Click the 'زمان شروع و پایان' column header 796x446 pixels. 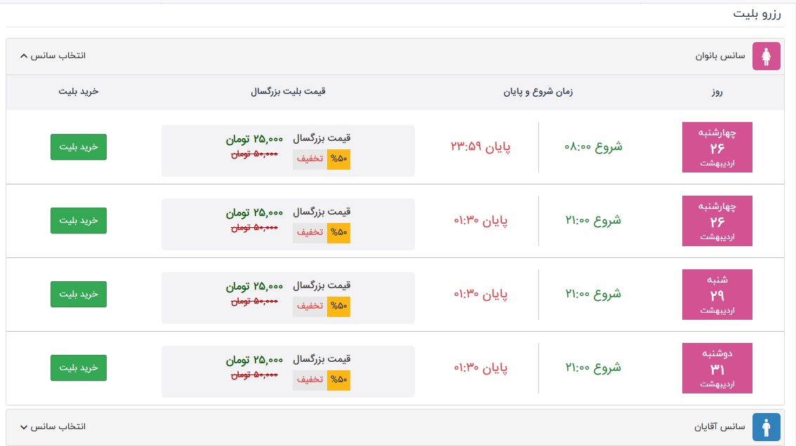click(x=538, y=92)
